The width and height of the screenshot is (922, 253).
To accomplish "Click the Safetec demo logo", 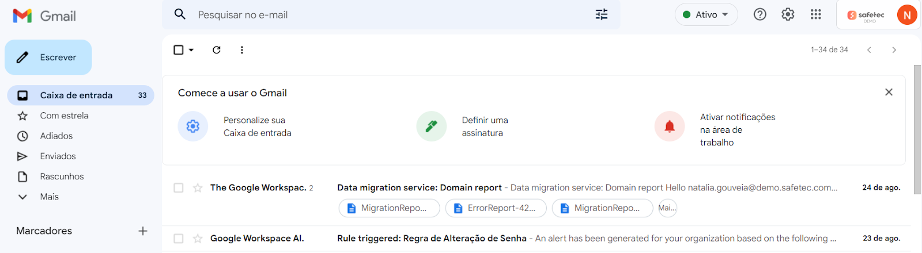I will point(866,16).
